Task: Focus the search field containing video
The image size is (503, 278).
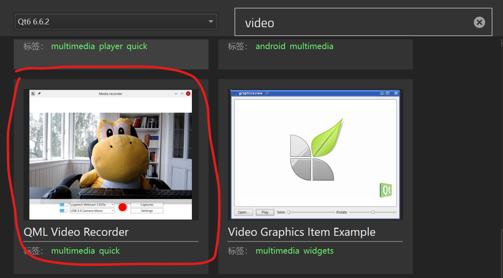Action: pos(363,22)
